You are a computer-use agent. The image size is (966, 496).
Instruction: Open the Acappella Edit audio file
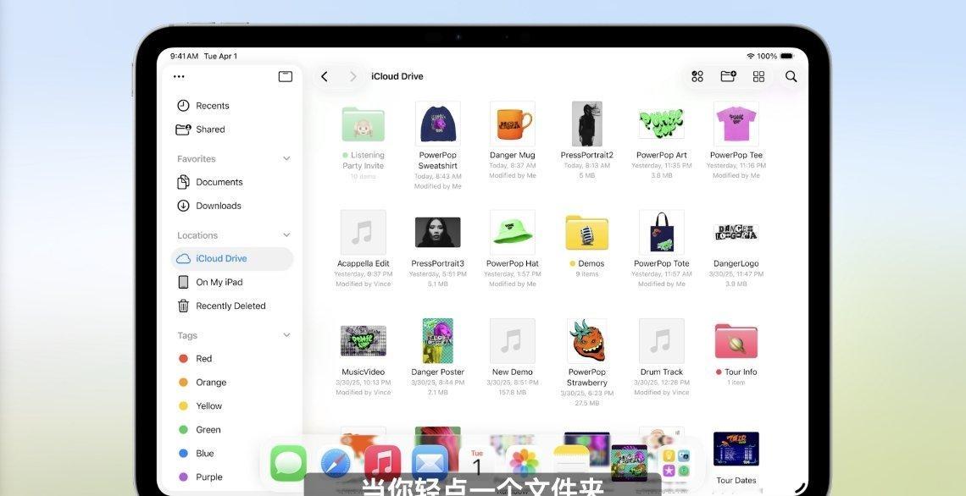click(x=364, y=233)
